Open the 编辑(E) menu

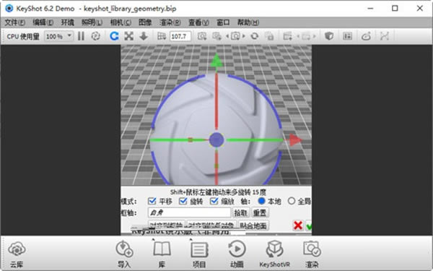pos(43,22)
